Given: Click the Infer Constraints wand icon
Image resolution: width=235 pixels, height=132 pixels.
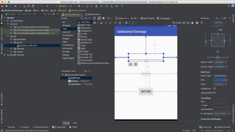Looking at the screenshot, I should click(x=111, y=23).
